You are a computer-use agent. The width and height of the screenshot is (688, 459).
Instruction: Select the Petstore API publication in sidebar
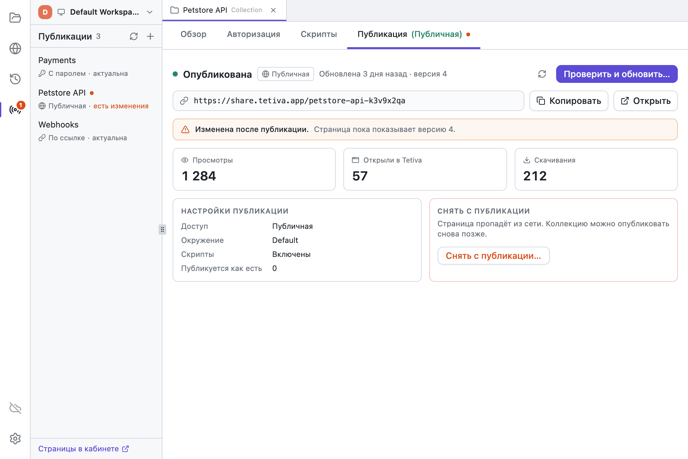tap(96, 99)
